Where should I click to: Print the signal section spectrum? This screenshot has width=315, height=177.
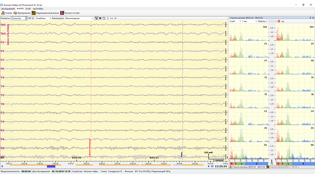point(283,21)
